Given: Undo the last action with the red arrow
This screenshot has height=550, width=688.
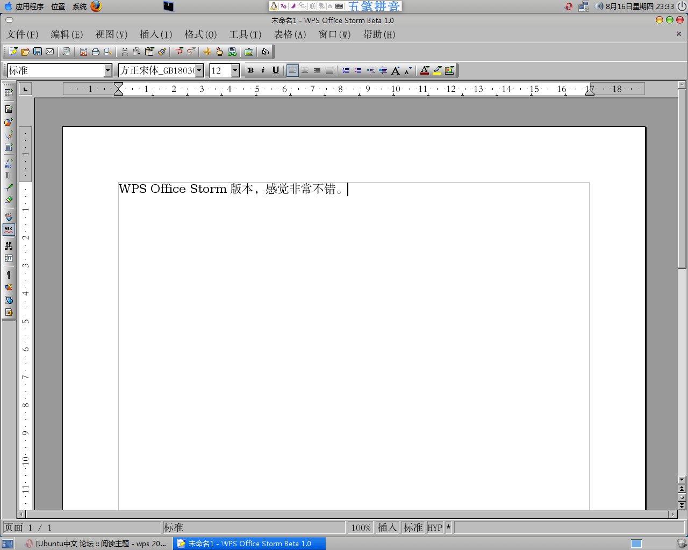Looking at the screenshot, I should click(179, 52).
